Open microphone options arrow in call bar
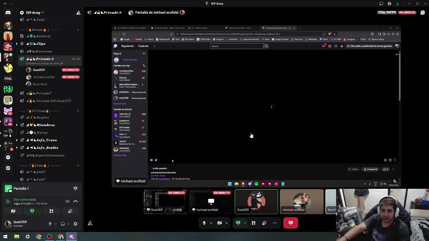The width and height of the screenshot is (429, 241). pyautogui.click(x=211, y=223)
